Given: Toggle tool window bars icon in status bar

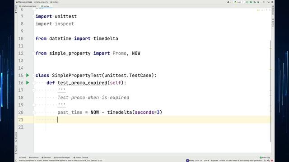Looking at the screenshot, I should pos(16,161).
